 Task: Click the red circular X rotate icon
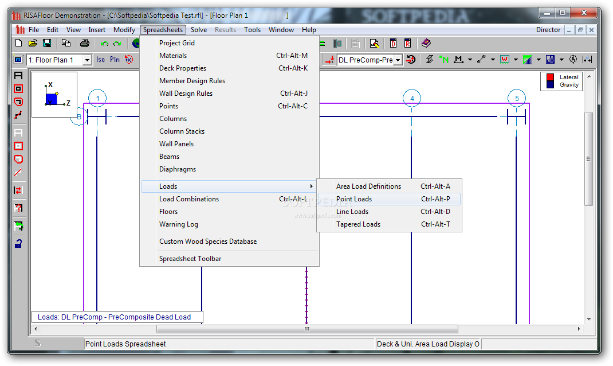pyautogui.click(x=129, y=60)
